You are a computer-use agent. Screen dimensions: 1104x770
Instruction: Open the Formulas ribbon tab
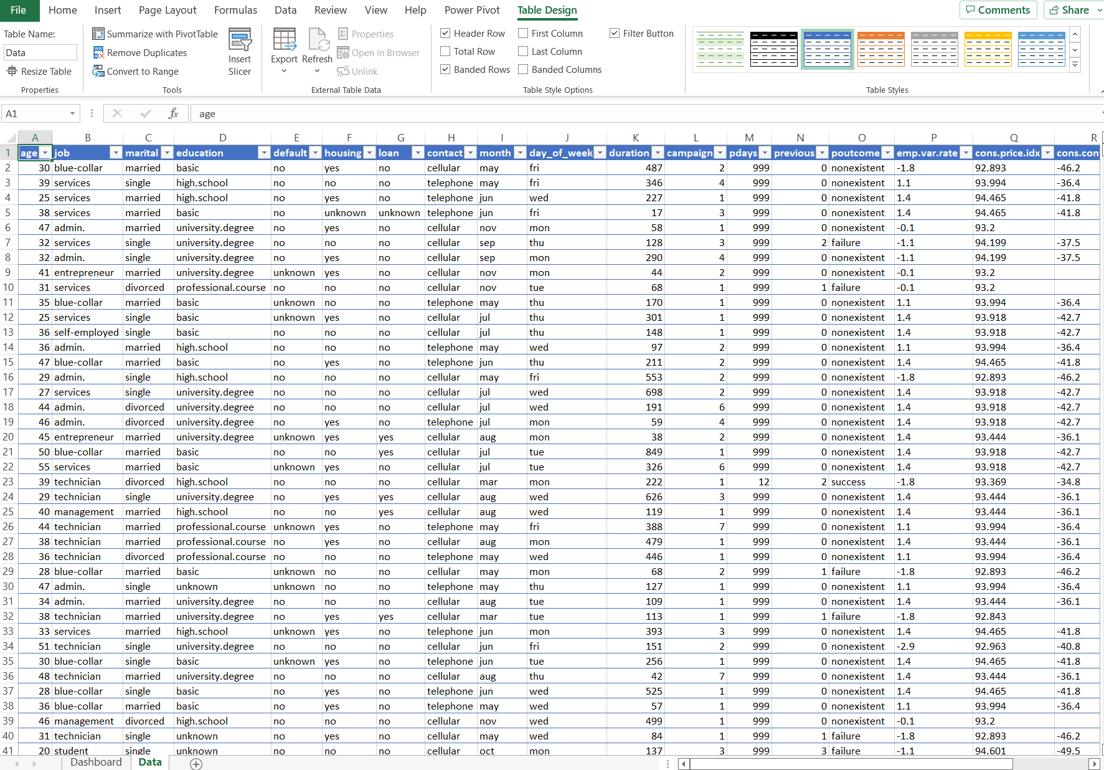click(x=235, y=10)
